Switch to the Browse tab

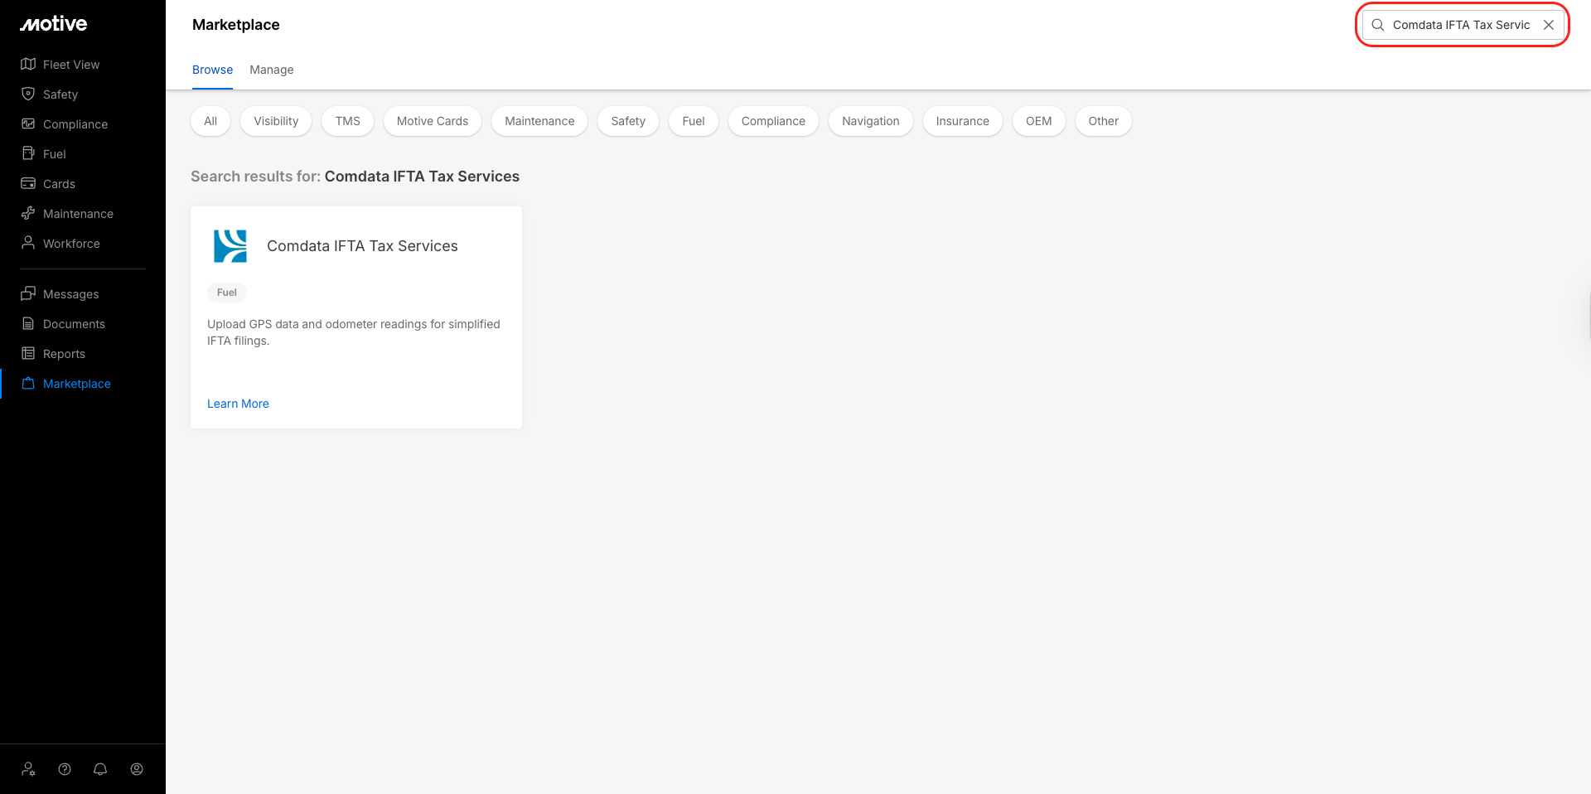pyautogui.click(x=212, y=70)
